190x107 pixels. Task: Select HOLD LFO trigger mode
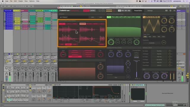[x=154, y=37]
